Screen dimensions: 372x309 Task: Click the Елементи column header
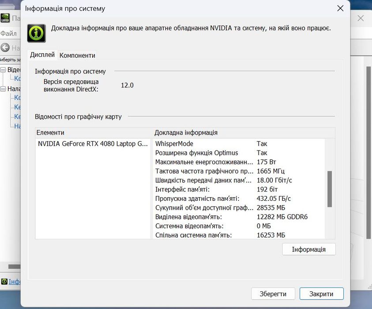pyautogui.click(x=94, y=132)
